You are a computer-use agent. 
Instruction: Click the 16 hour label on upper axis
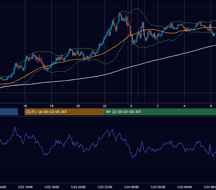point(25,106)
